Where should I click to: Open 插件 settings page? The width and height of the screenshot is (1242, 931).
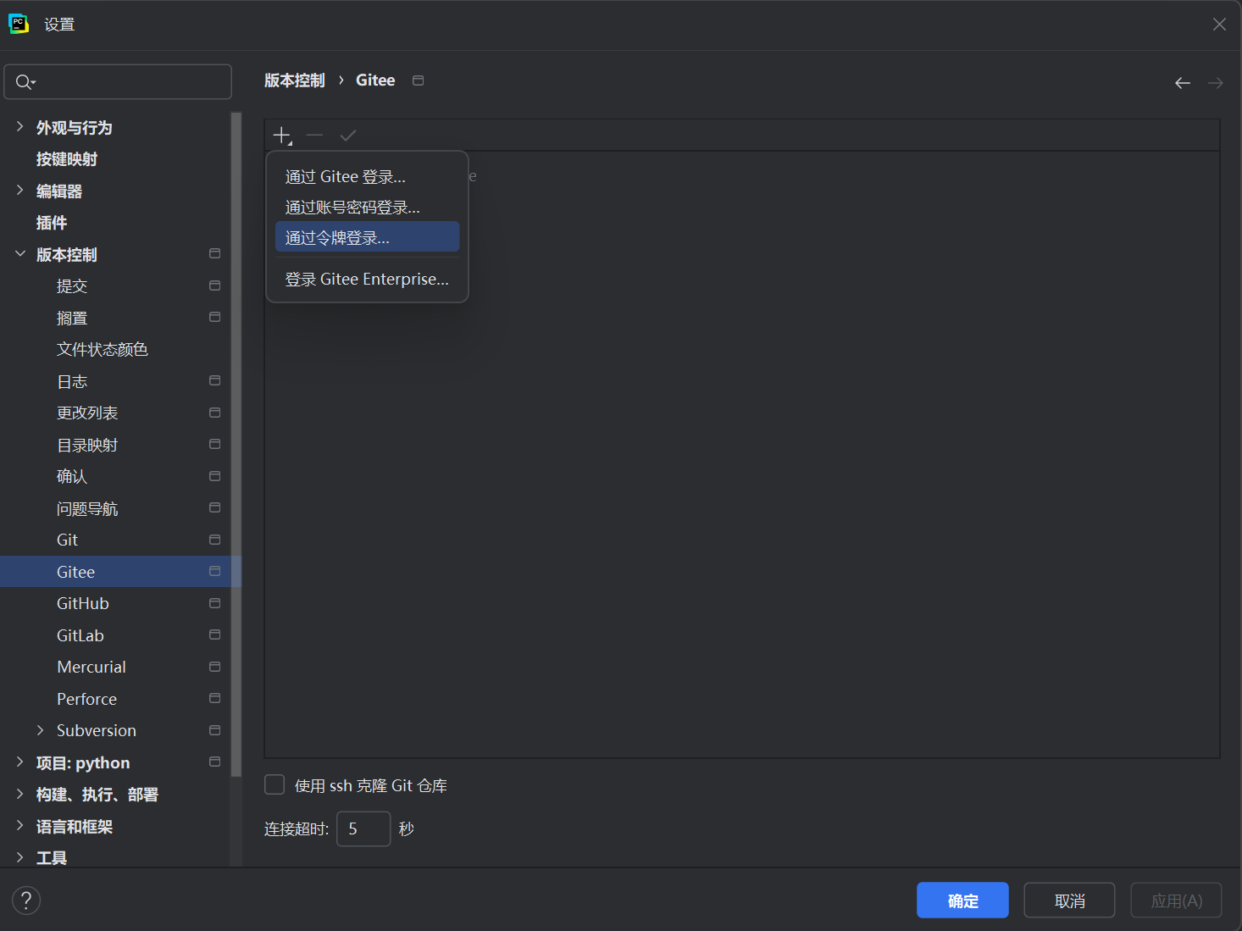[x=52, y=223]
